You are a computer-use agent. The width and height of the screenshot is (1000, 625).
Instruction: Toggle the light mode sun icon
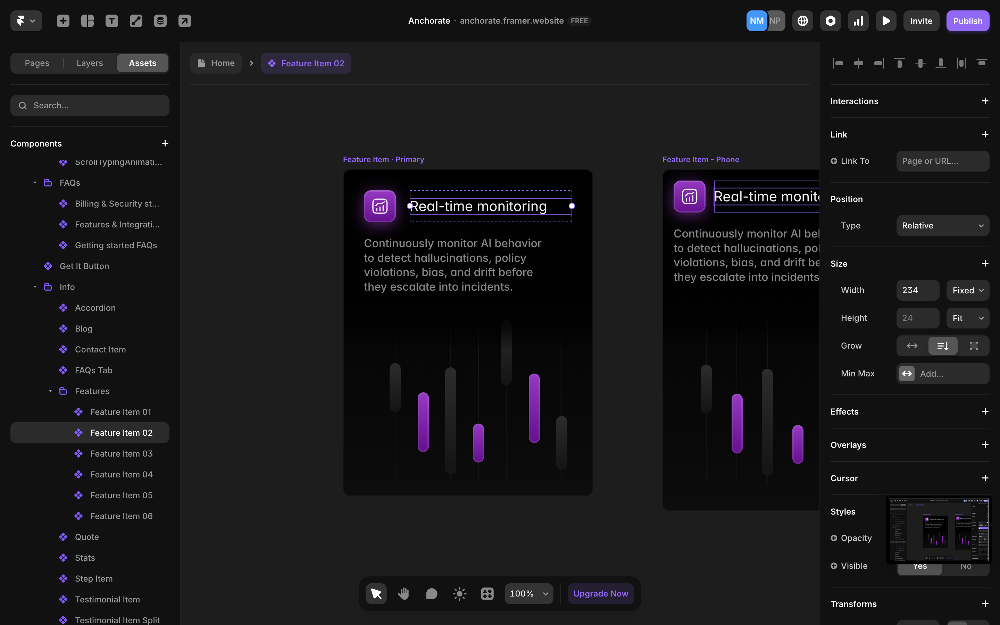coord(459,594)
